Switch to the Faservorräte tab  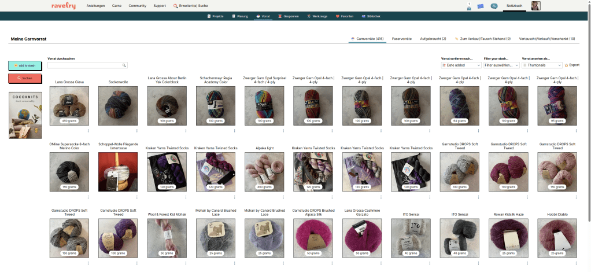click(401, 39)
